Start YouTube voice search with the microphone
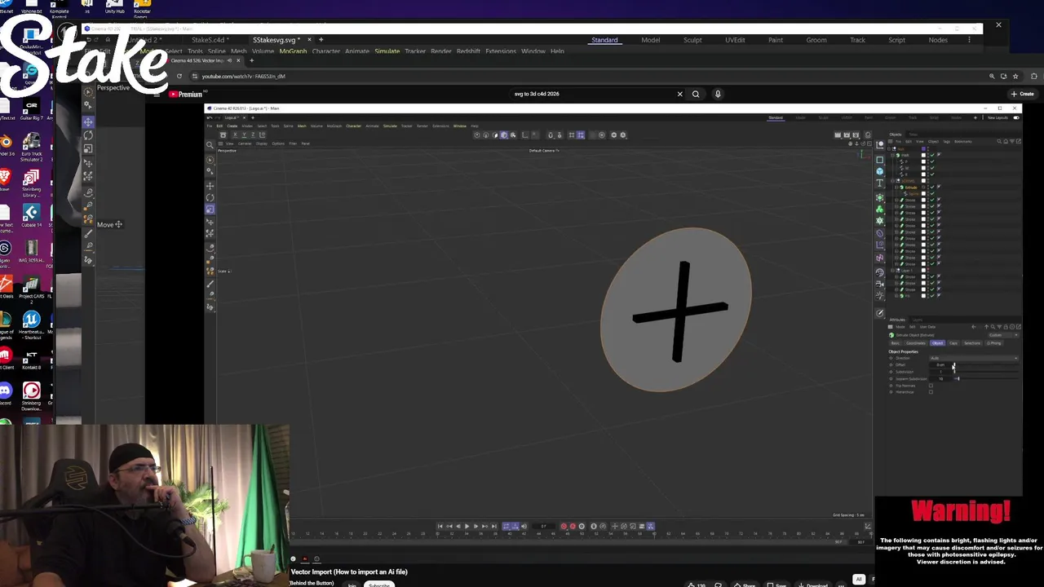The height and width of the screenshot is (587, 1044). tap(718, 94)
